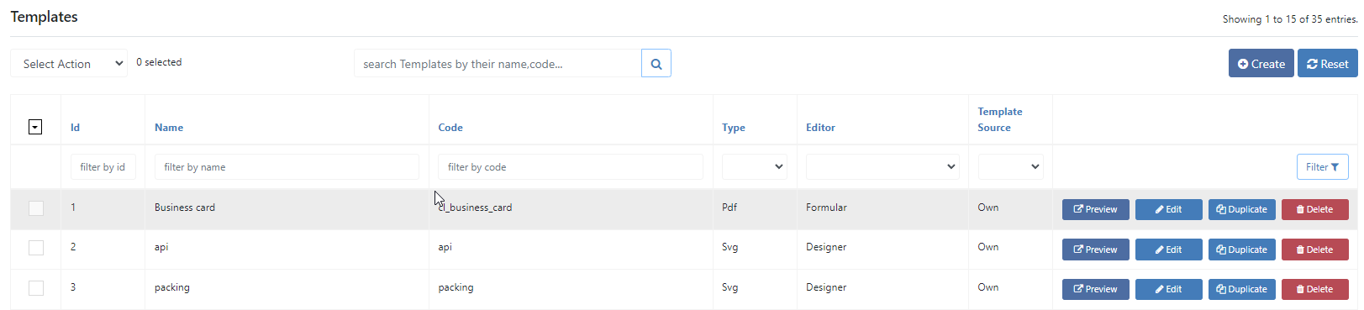Screen dimensions: 1364x310
Task: Open the Editor filter dropdown
Action: click(882, 166)
